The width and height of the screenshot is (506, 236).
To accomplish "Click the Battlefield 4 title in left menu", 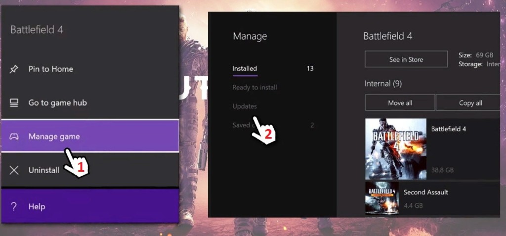I will [x=37, y=30].
